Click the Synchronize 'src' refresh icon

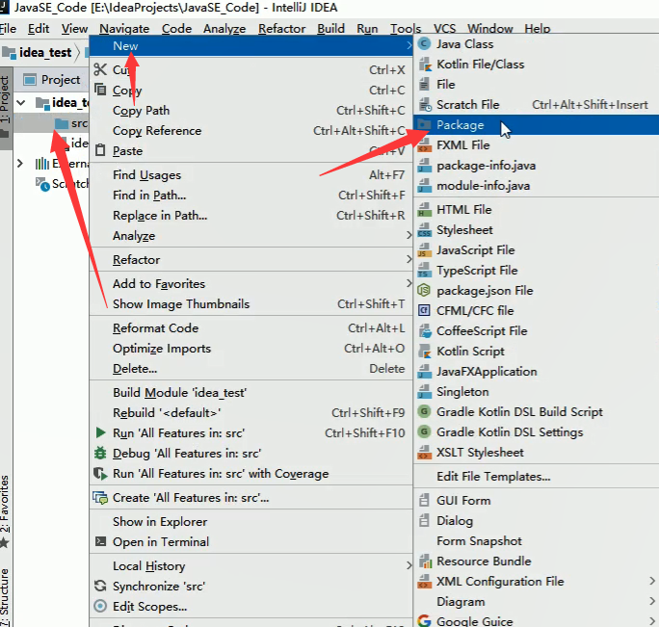tap(100, 586)
